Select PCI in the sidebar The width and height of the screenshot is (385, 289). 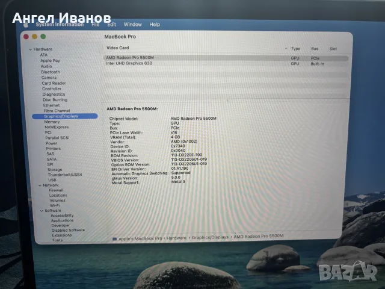click(x=48, y=132)
